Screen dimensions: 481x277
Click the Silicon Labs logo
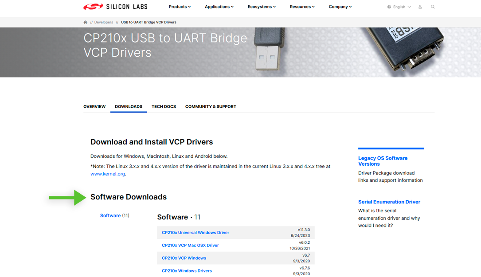115,7
